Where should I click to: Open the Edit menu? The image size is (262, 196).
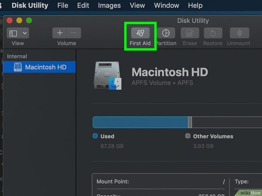pos(83,6)
